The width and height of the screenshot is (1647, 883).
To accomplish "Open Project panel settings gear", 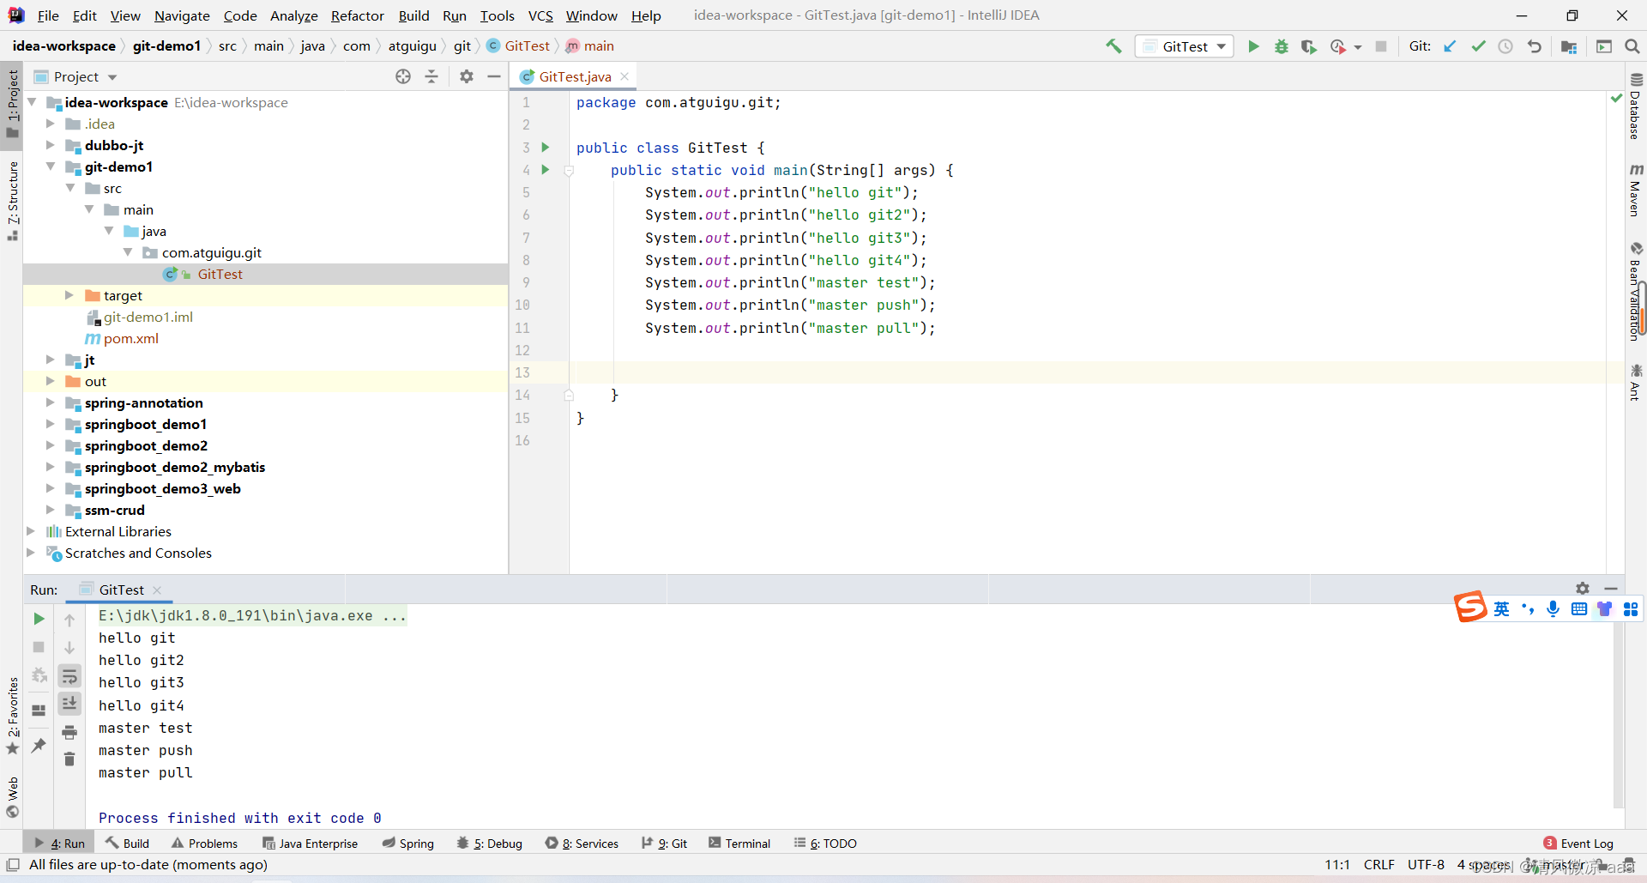I will point(467,76).
